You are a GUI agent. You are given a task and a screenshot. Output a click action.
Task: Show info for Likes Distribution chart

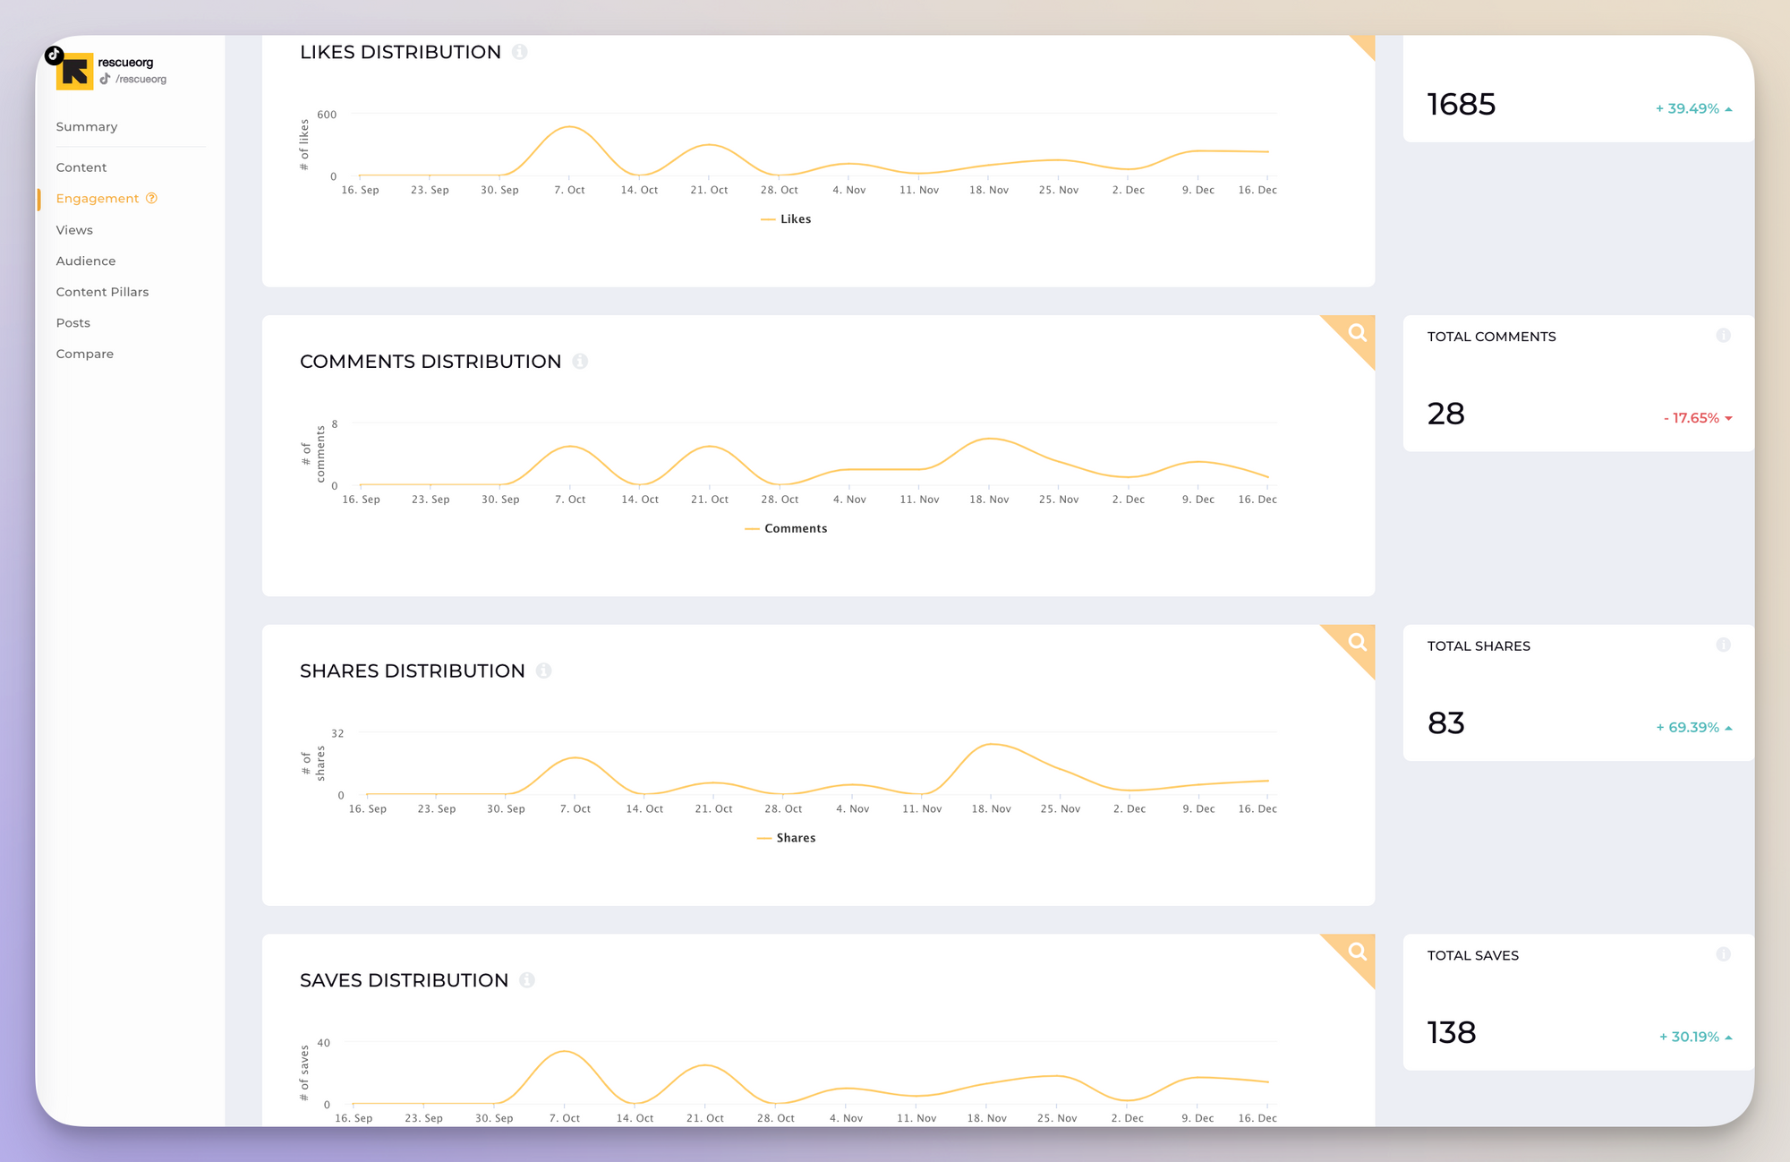(519, 52)
